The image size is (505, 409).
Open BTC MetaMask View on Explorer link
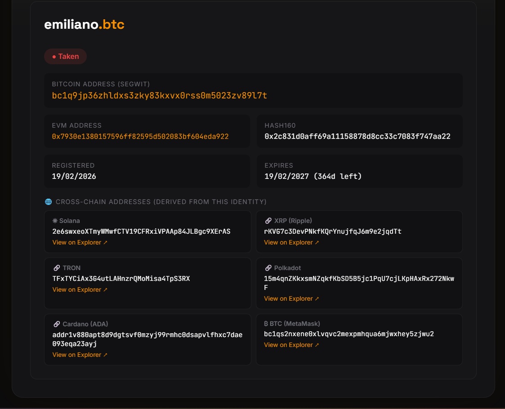pos(291,345)
